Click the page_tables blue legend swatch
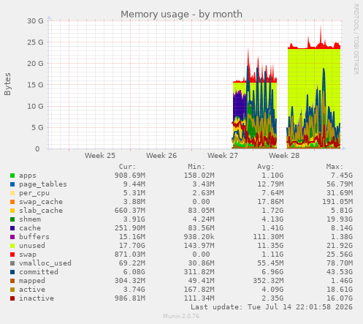363x324 pixels. (x=12, y=184)
